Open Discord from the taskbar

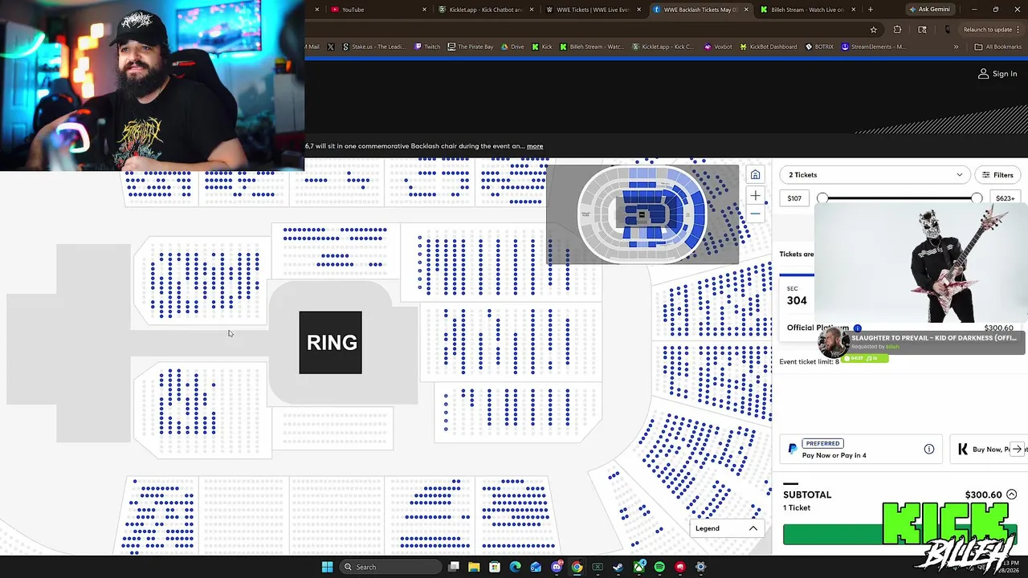557,567
